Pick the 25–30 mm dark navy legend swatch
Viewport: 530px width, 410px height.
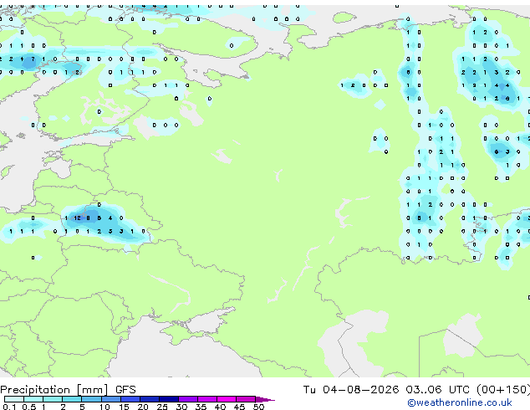click(169, 399)
